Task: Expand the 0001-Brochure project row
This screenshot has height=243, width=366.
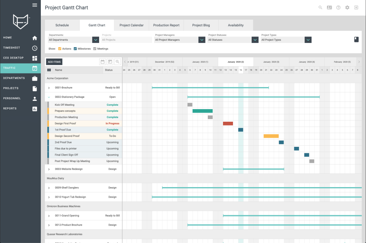Action: point(48,88)
